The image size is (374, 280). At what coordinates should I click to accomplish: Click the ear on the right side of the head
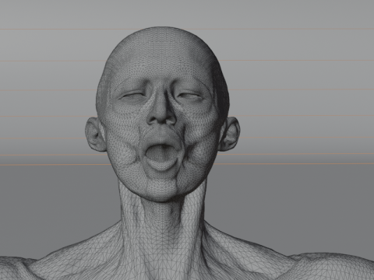tap(229, 134)
